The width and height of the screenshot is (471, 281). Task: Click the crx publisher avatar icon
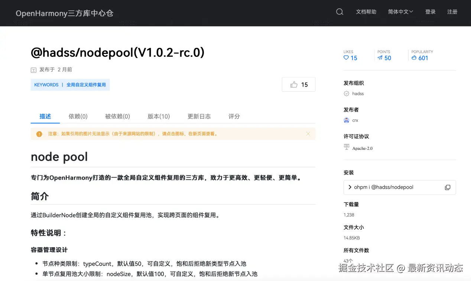click(x=346, y=120)
